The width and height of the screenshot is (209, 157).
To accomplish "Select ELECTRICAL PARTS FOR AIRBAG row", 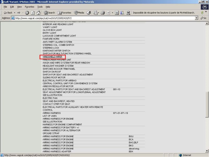I will tap(60, 81).
